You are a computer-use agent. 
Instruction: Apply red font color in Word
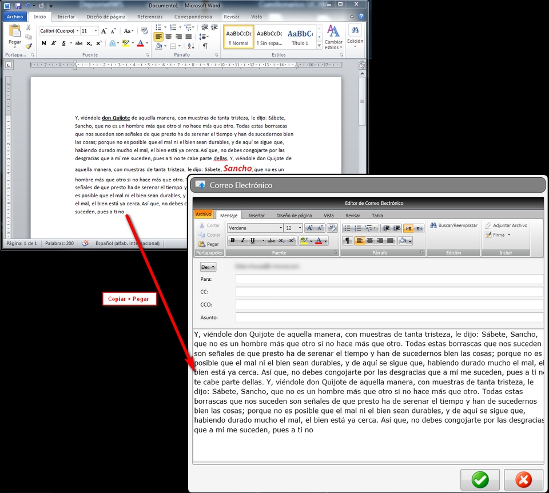[141, 43]
